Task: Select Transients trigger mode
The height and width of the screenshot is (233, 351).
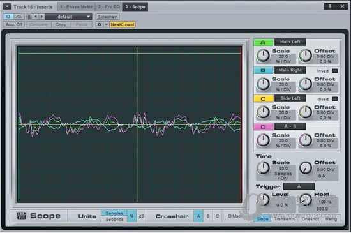Action: pos(285,219)
